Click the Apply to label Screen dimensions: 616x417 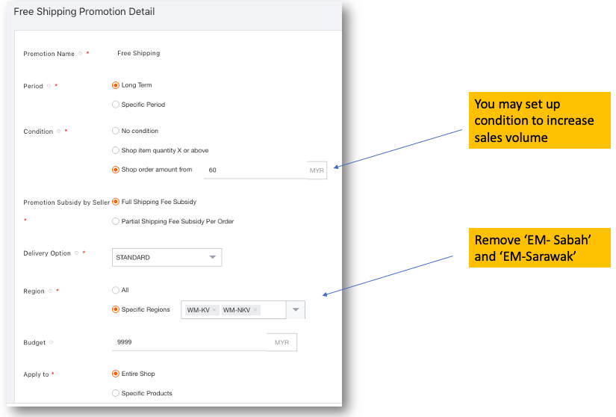[36, 374]
